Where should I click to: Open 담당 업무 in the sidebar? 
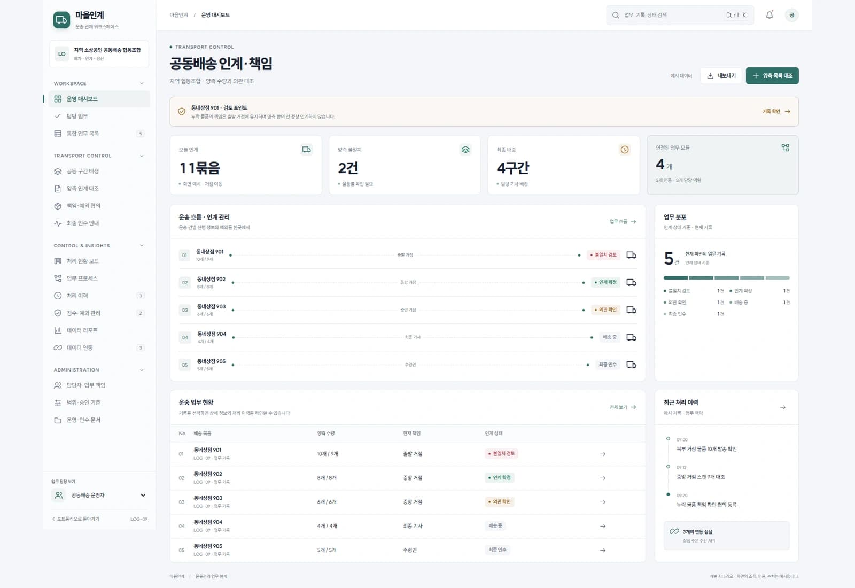coord(99,116)
